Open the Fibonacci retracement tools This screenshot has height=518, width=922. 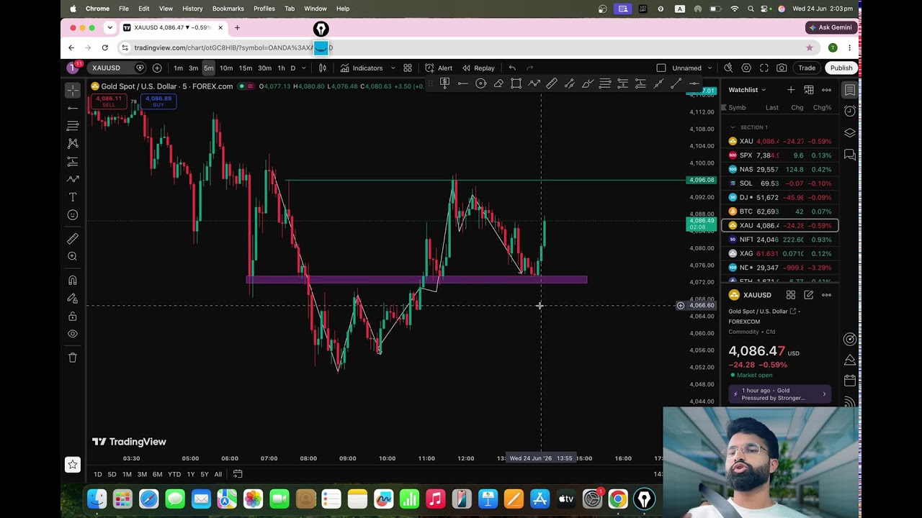click(73, 126)
